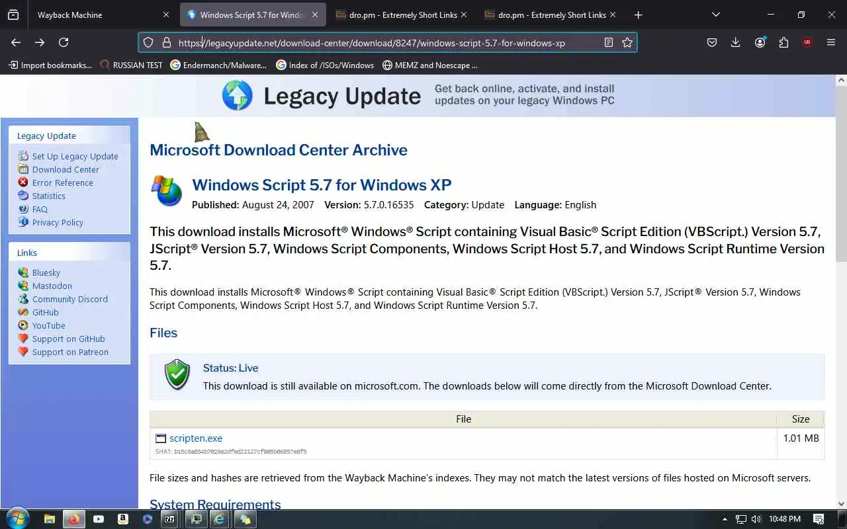The image size is (847, 529).
Task: Click the URL address field
Action: [x=387, y=42]
